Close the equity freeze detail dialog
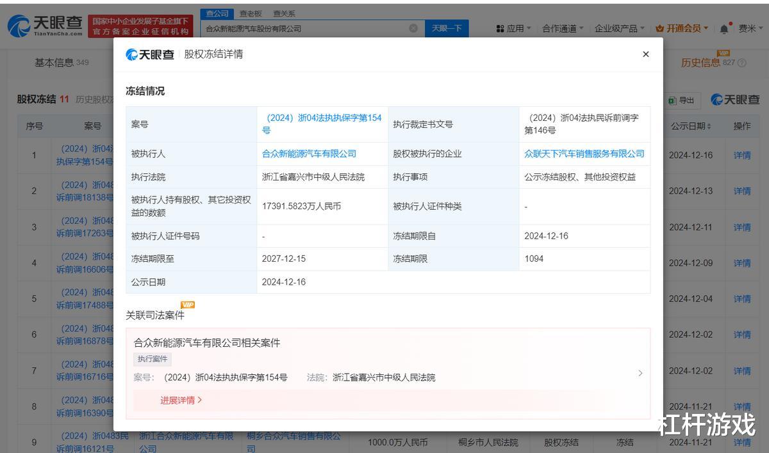This screenshot has width=769, height=453. [x=645, y=54]
